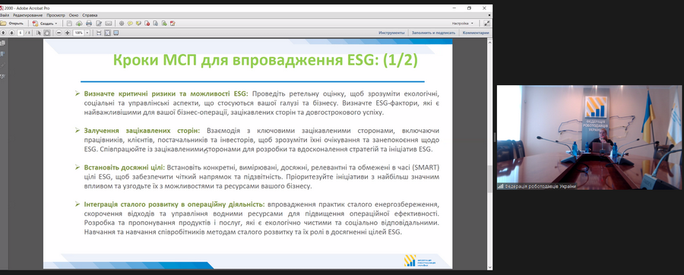Click the expand to full screen arrows icon
The height and width of the screenshot is (275, 684).
[487, 24]
